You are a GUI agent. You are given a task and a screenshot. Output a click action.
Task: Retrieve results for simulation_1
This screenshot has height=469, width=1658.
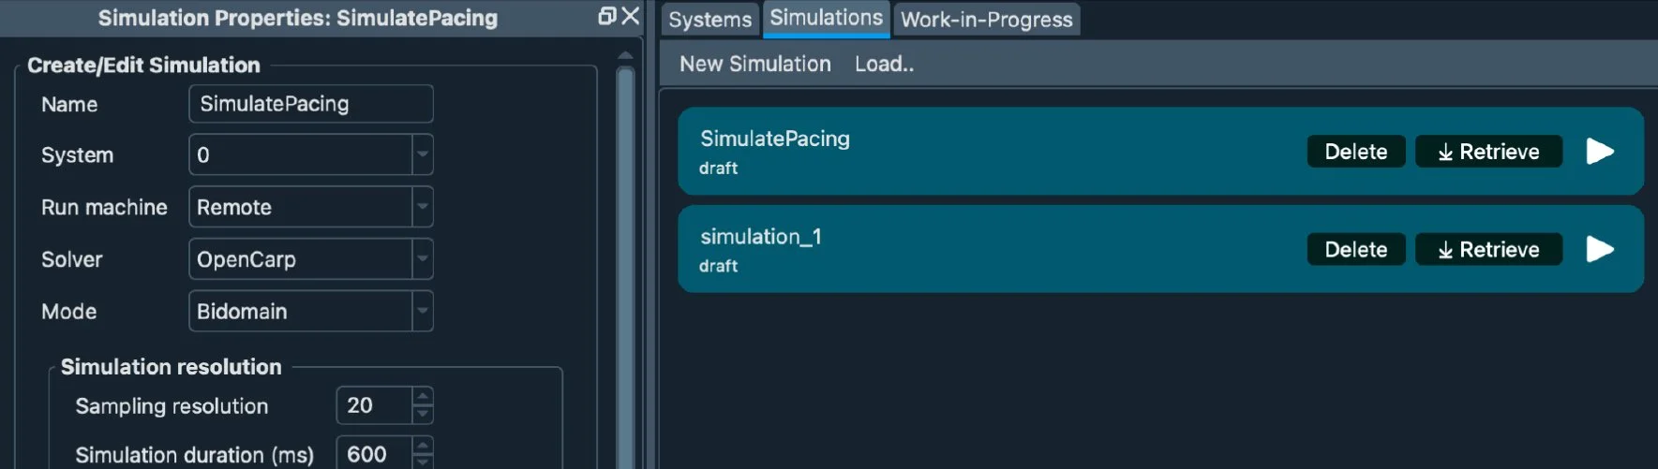tap(1488, 250)
